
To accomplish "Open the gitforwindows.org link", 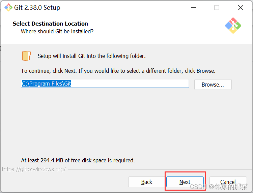I will (34, 169).
